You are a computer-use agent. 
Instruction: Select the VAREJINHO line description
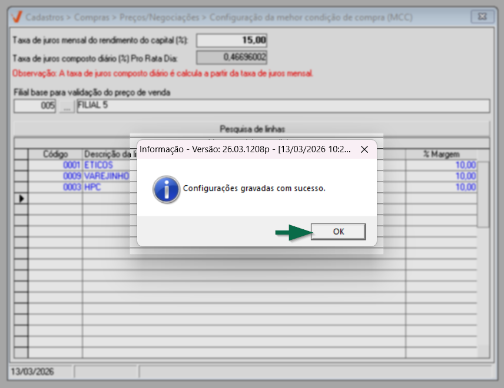point(107,176)
